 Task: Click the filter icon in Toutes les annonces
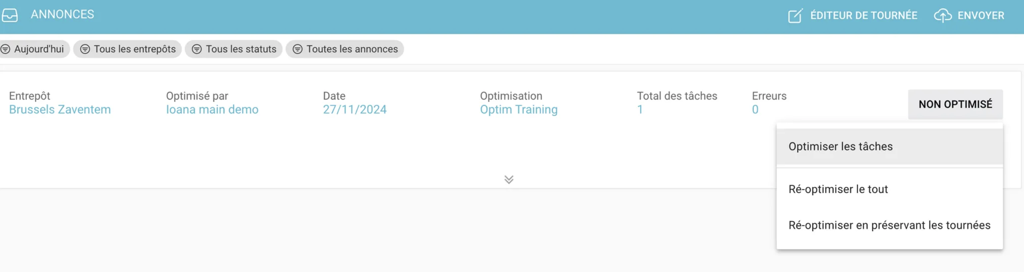click(x=297, y=49)
